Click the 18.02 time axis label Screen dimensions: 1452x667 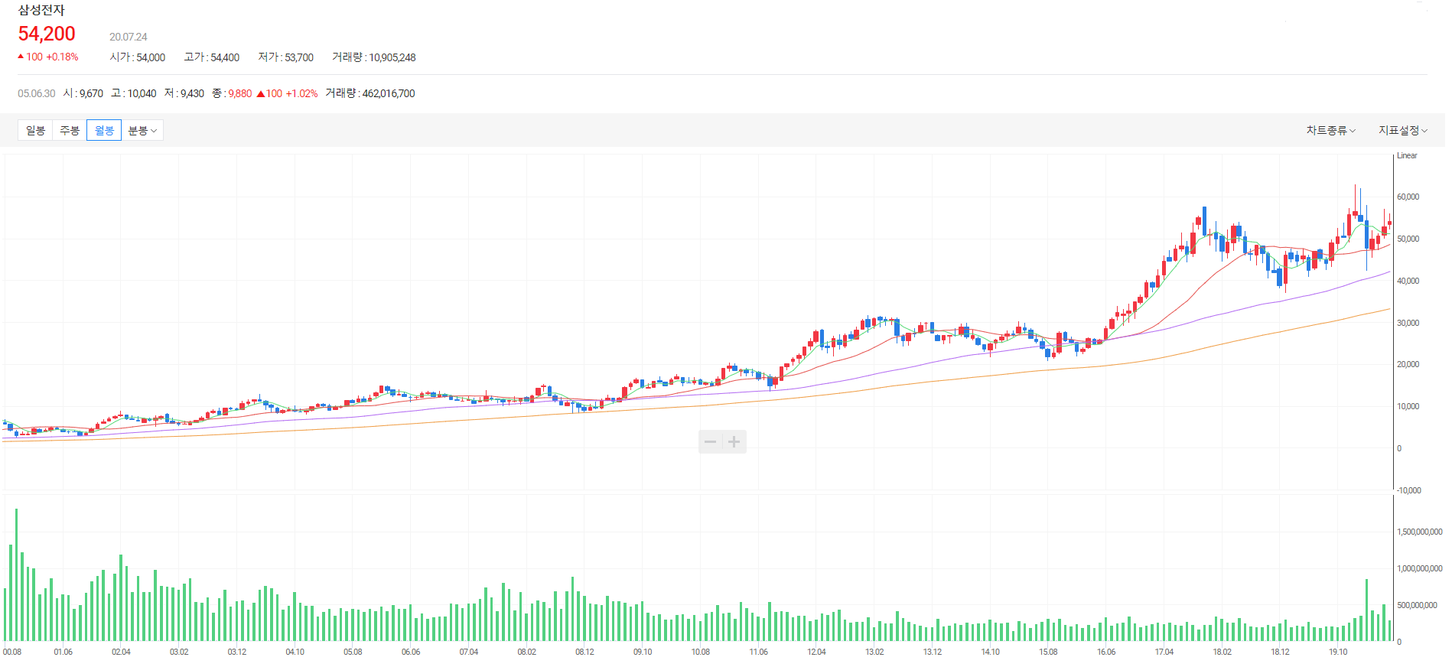coord(1222,652)
